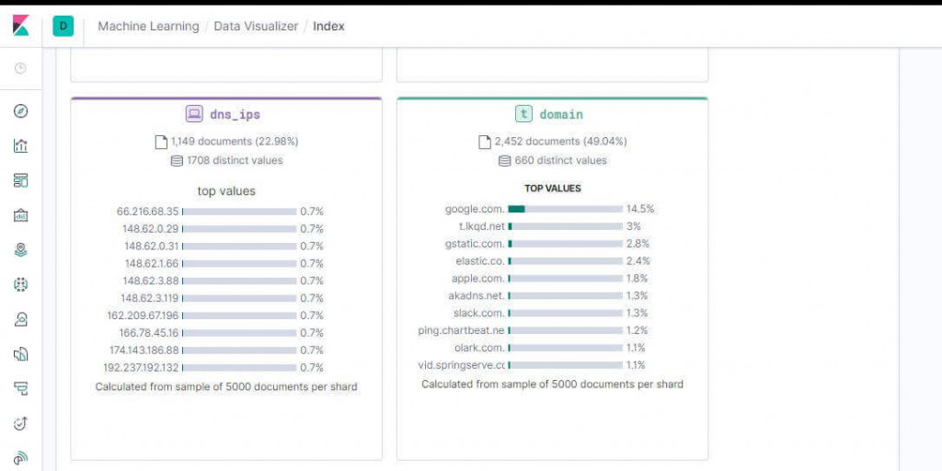Viewport: 942px width, 471px height.
Task: Click document icon beside 1,149 documents
Action: [160, 142]
